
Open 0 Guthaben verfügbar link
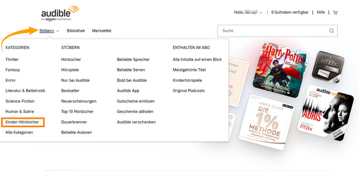coord(290,13)
